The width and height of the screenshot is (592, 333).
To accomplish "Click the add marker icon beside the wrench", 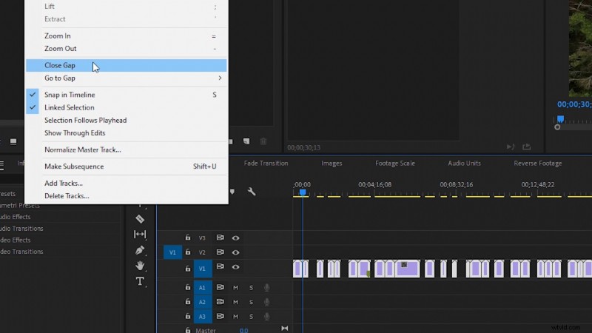I will click(x=232, y=192).
